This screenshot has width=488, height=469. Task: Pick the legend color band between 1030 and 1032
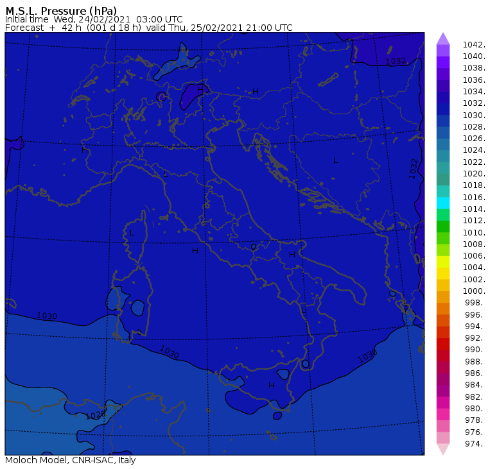443,109
